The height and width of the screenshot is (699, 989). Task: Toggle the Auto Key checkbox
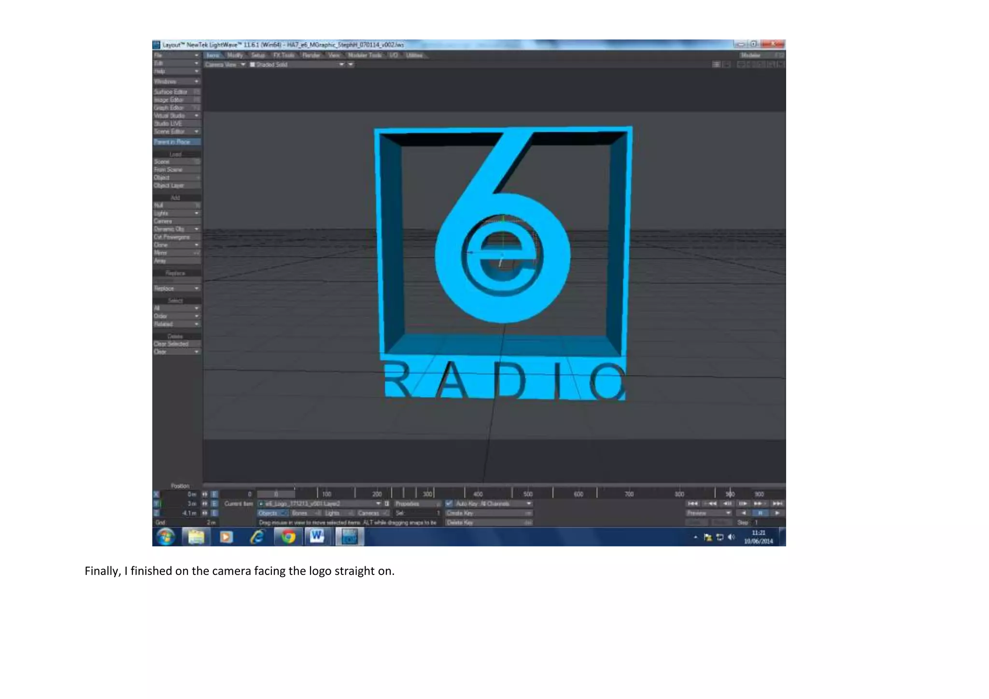449,503
